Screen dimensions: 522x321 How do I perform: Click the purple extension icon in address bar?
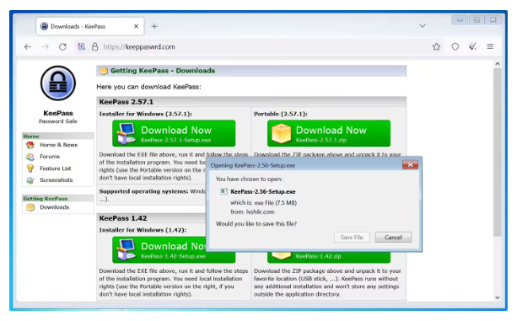point(81,46)
